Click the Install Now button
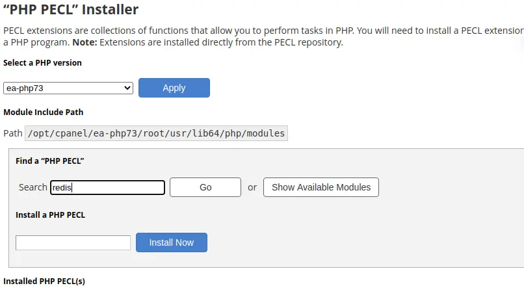This screenshot has height=288, width=524. coord(172,242)
